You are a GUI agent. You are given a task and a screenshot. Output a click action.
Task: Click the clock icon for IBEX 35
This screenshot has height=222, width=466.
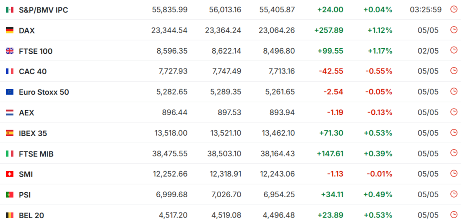tap(454, 132)
